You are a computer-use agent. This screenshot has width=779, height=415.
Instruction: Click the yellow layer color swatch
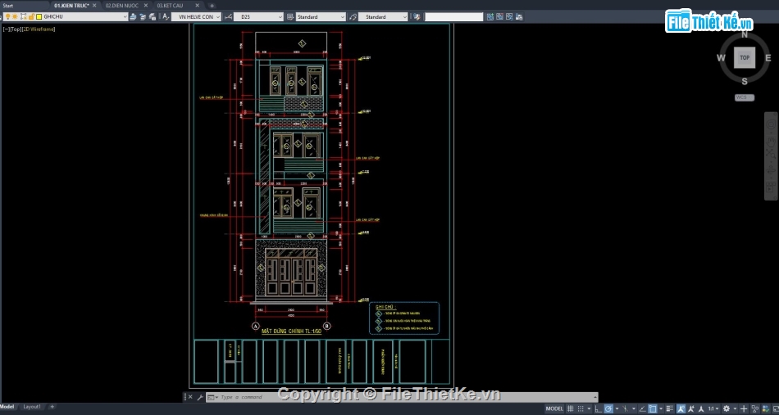click(39, 16)
